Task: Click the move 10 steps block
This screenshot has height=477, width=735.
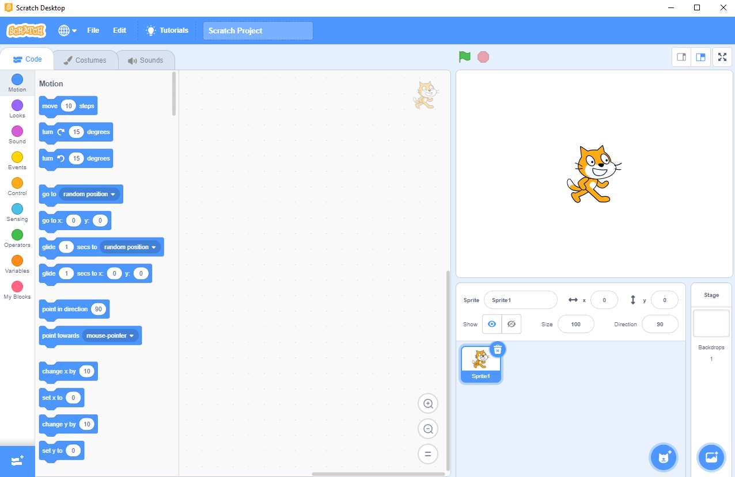Action: point(68,106)
